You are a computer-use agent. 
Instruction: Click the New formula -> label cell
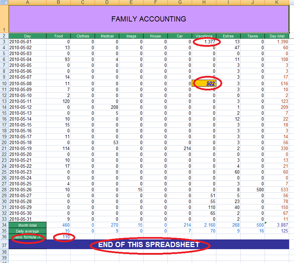pos(27,237)
